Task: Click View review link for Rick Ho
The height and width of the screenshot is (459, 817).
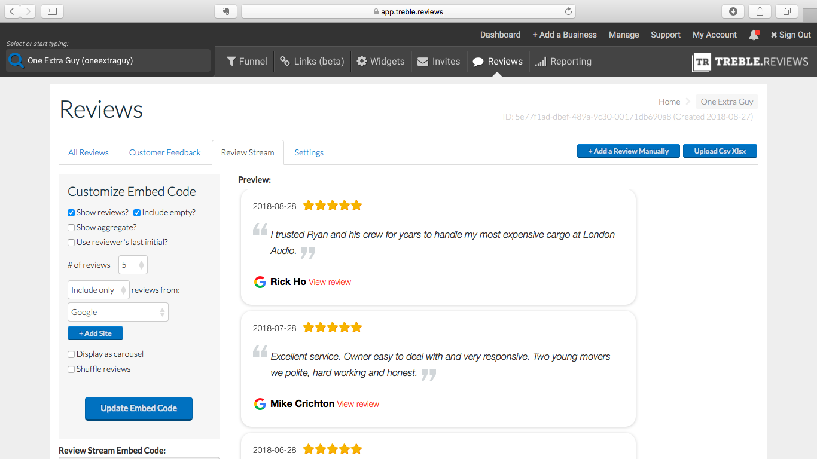Action: (330, 282)
